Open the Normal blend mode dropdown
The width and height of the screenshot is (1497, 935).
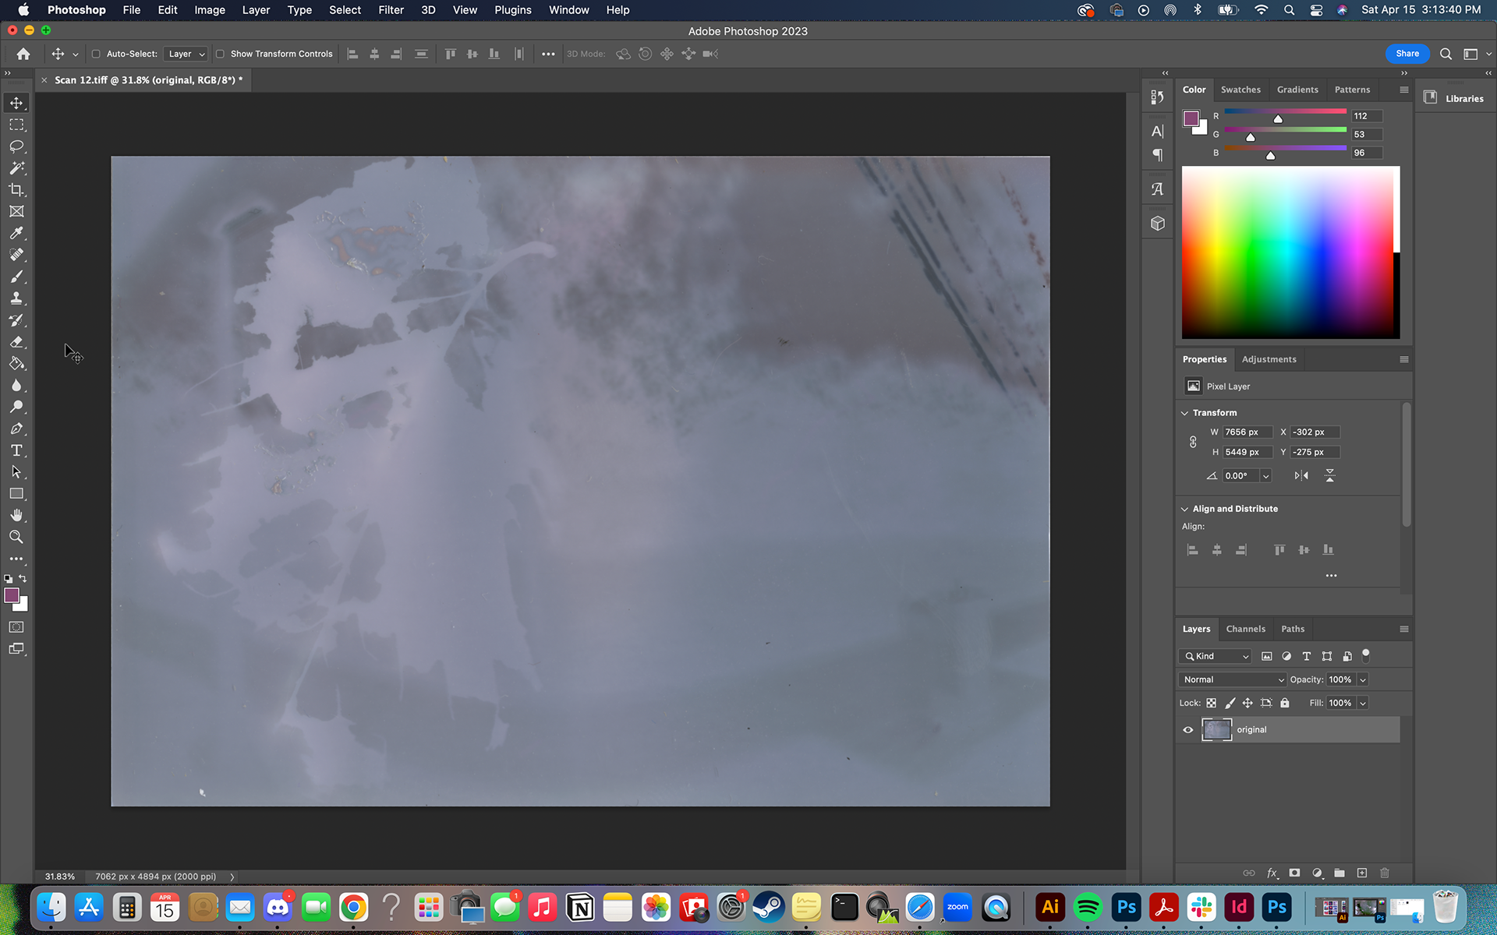[x=1232, y=679]
